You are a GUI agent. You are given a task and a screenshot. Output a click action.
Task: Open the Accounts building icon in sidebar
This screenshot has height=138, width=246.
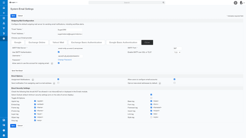4,18
